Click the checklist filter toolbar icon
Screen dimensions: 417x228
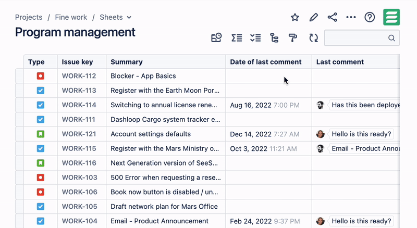pos(255,38)
